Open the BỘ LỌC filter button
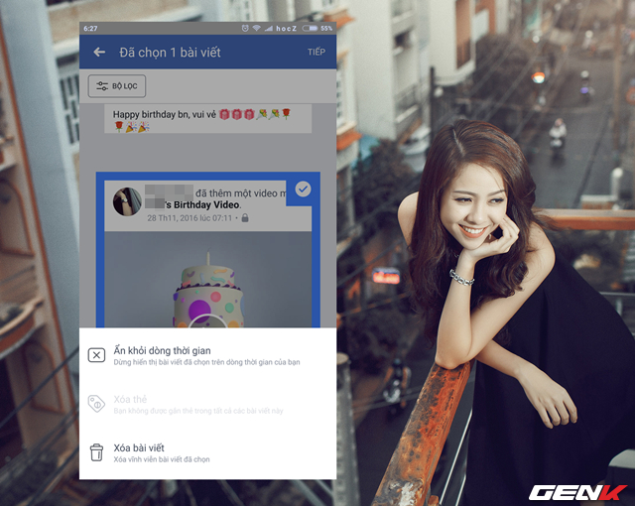Image resolution: width=635 pixels, height=506 pixels. (x=117, y=86)
